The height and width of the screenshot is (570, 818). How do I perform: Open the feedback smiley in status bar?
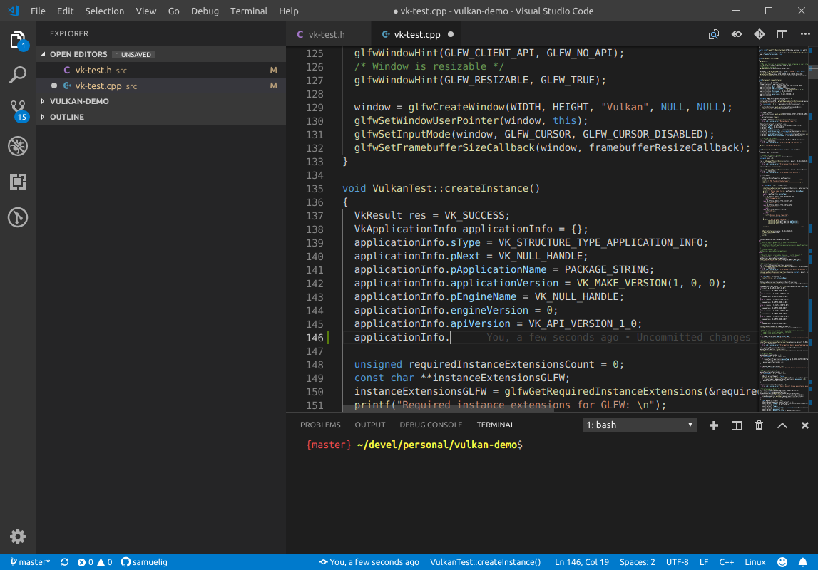click(782, 562)
